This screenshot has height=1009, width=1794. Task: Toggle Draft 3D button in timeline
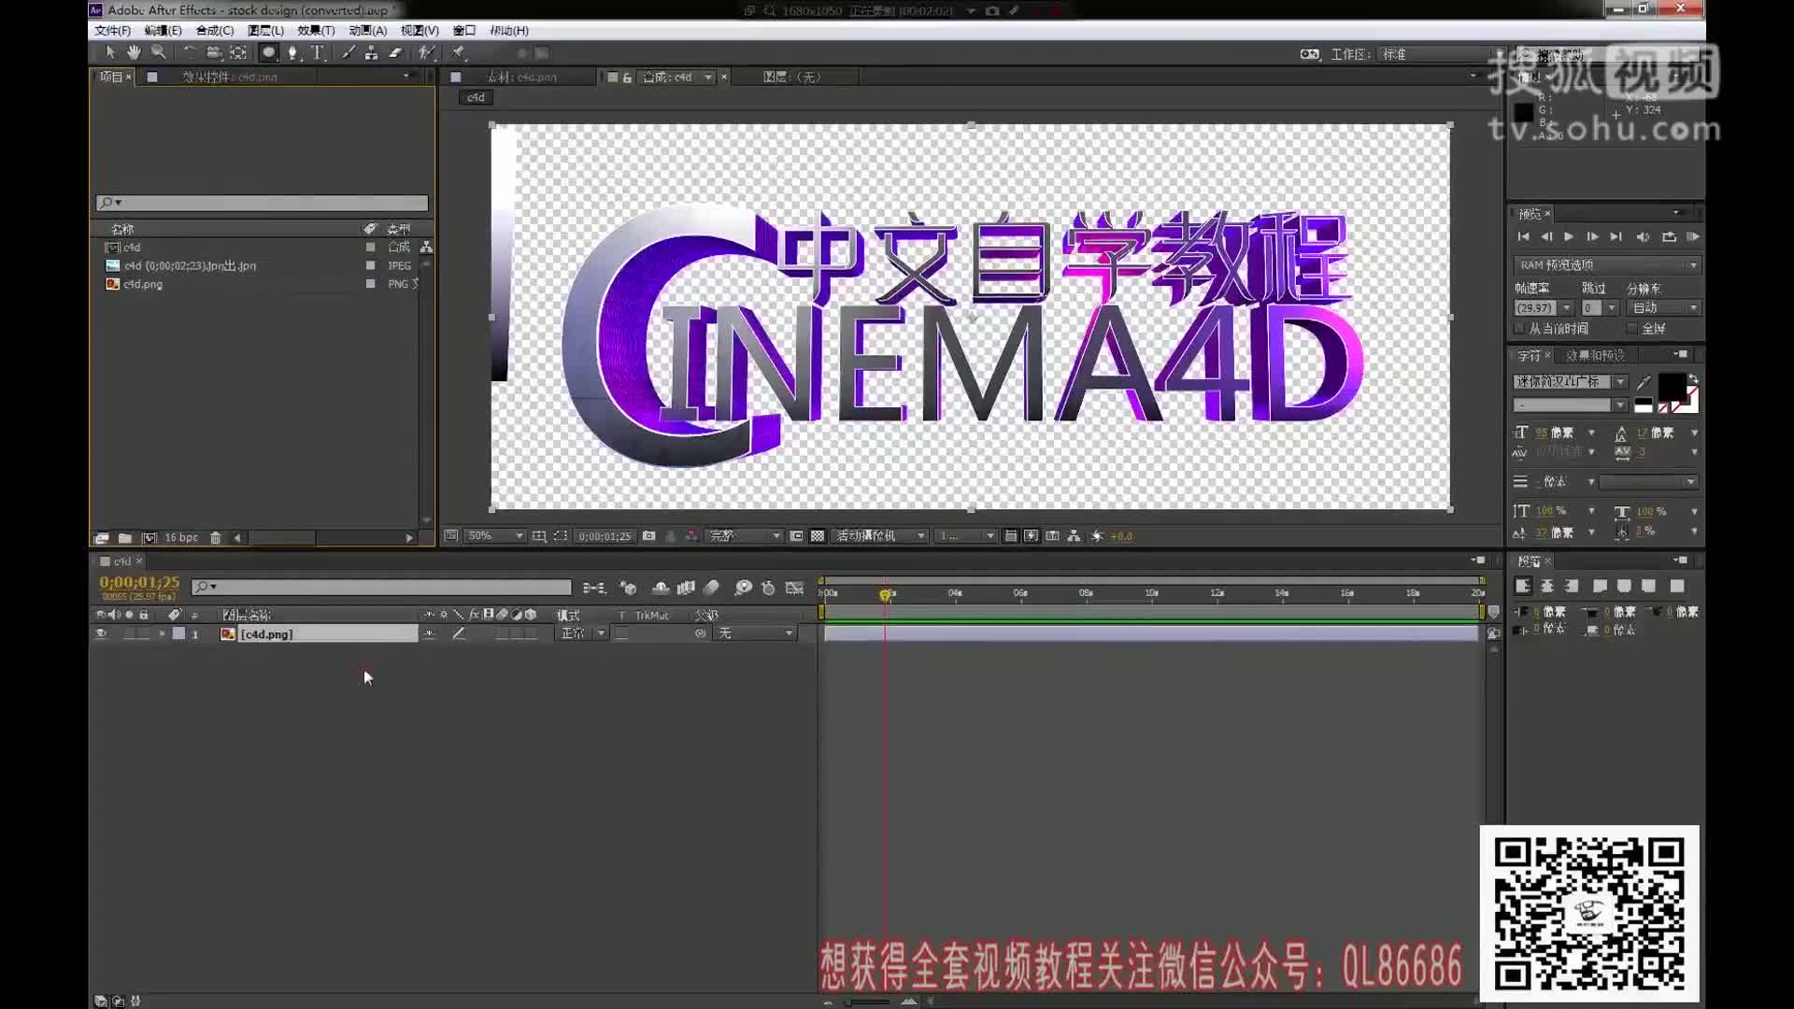click(x=628, y=588)
